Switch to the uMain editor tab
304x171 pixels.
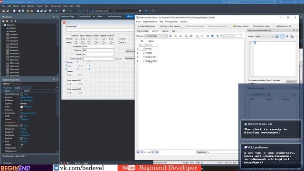(x=100, y=17)
